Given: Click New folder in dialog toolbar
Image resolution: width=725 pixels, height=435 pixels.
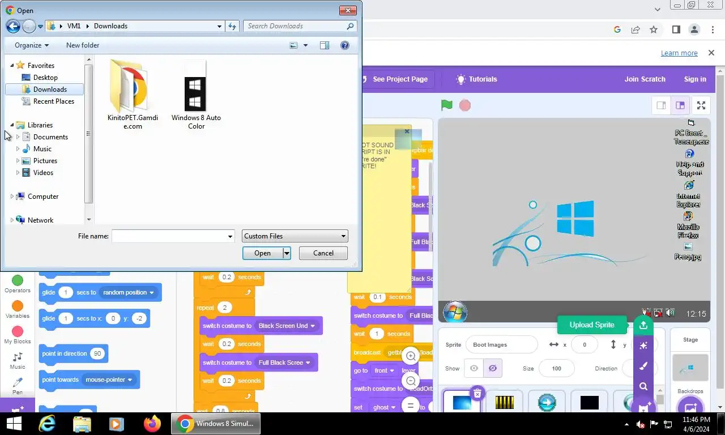Looking at the screenshot, I should point(83,45).
